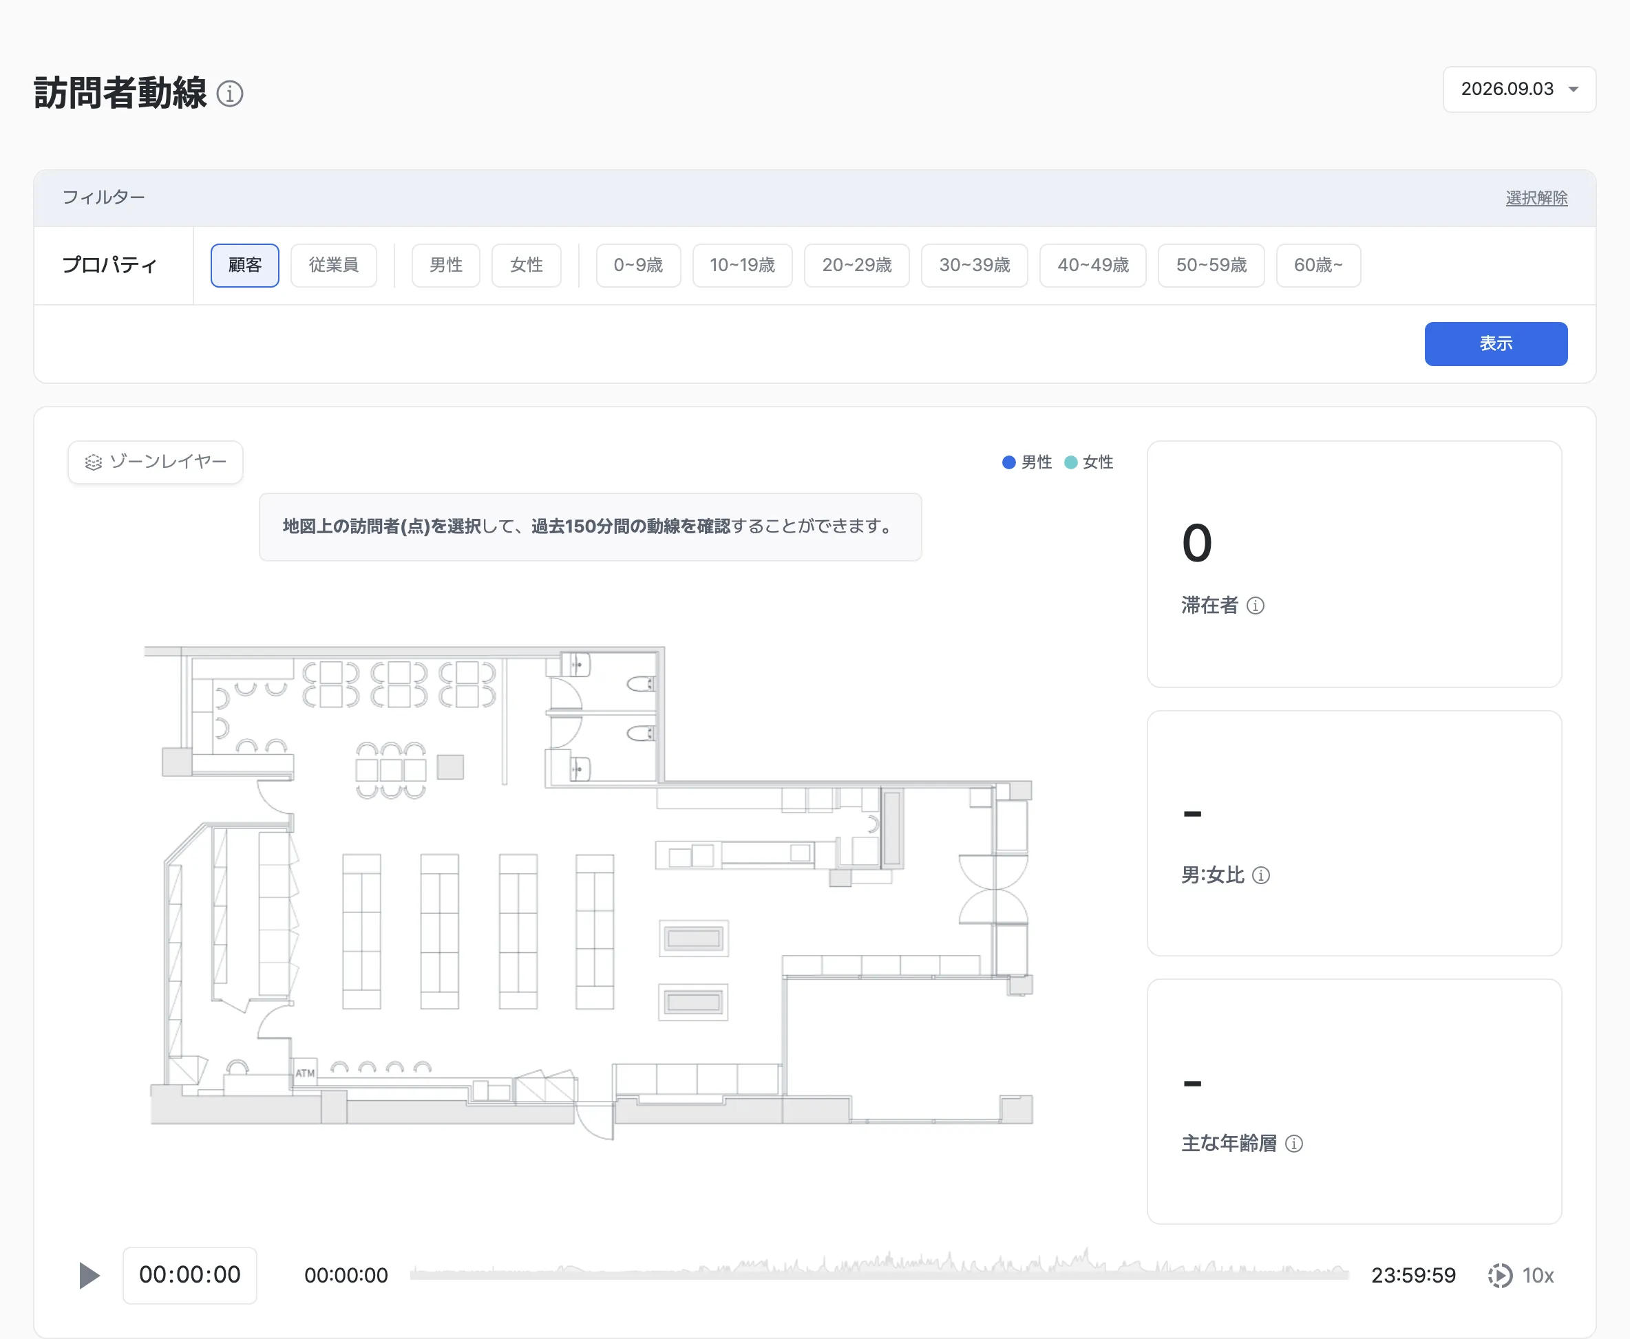Click the 00:00:00 current time field

pyautogui.click(x=190, y=1275)
